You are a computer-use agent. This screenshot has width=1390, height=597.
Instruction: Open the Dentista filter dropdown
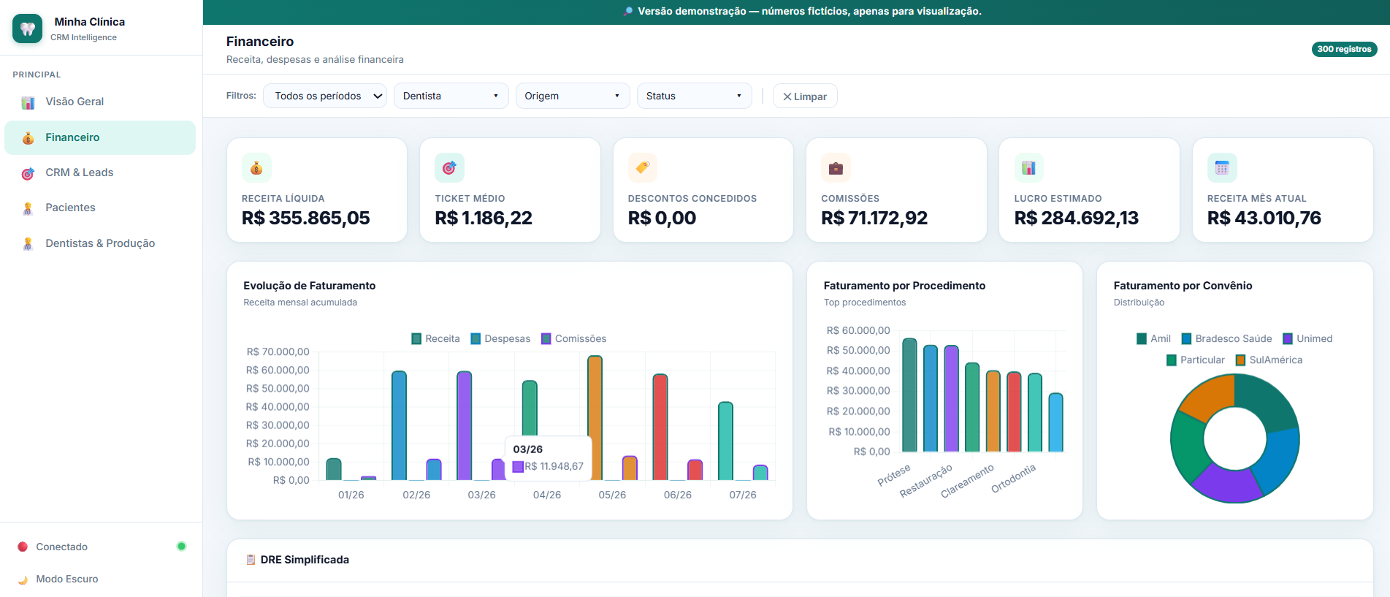pyautogui.click(x=451, y=96)
